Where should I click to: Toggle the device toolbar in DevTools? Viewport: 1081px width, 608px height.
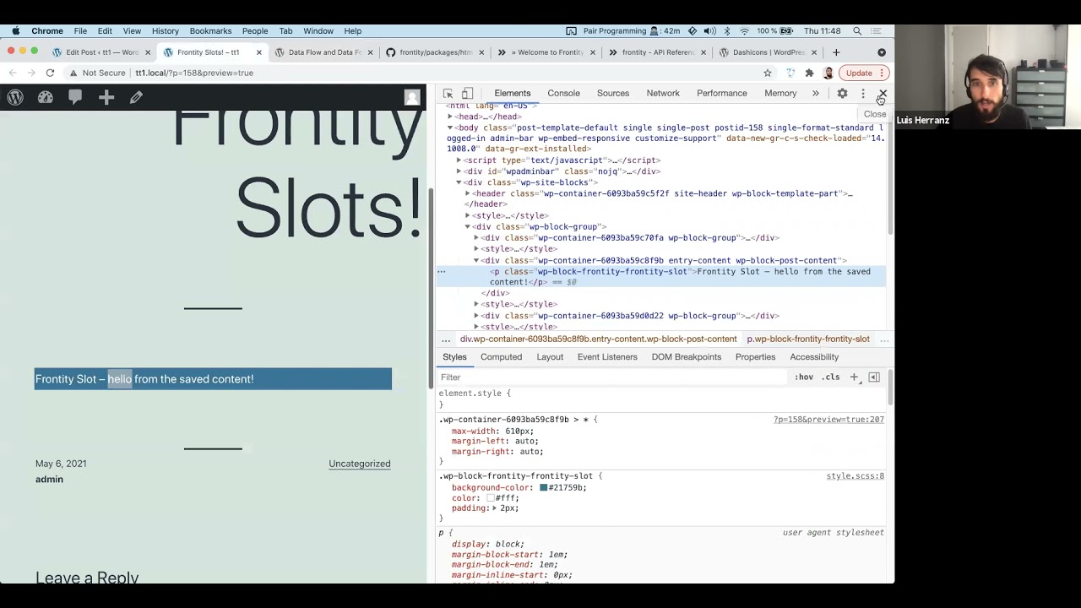pos(467,93)
